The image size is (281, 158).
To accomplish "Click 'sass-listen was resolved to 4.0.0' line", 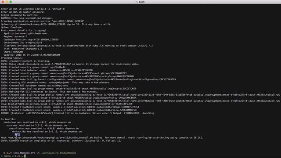I will [44, 128].
